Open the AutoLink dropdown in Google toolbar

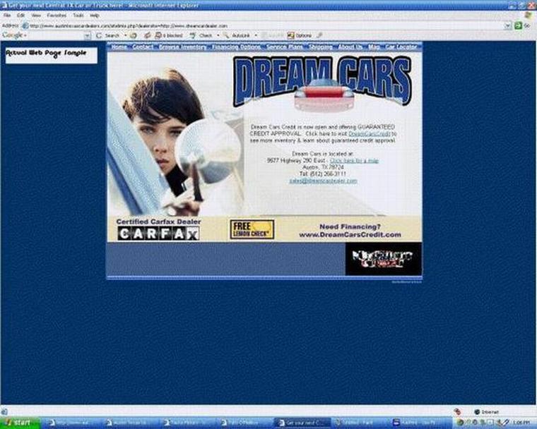point(255,35)
